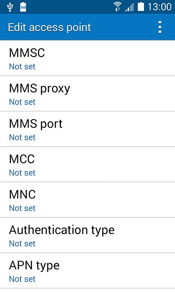Tap "Not set" under MCC

pyautogui.click(x=22, y=173)
